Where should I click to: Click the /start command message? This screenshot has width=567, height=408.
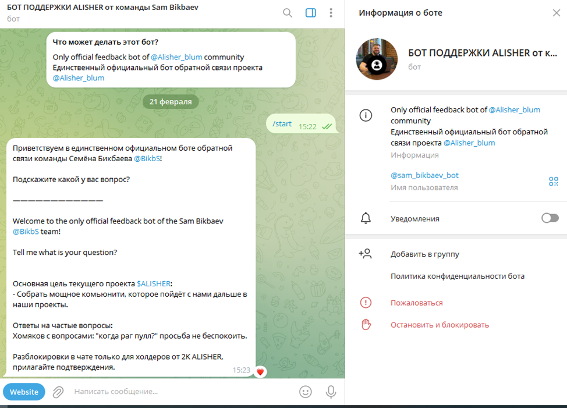pos(282,124)
